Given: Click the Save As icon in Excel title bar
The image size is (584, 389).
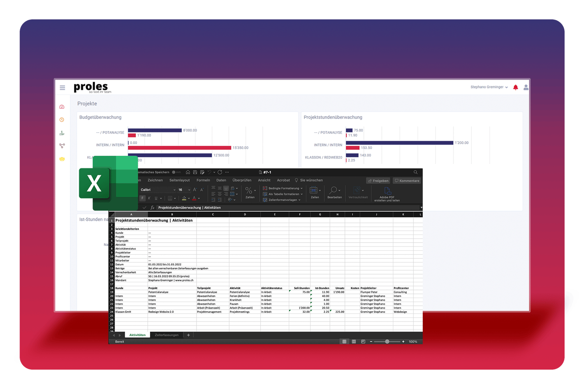Looking at the screenshot, I should coord(202,172).
